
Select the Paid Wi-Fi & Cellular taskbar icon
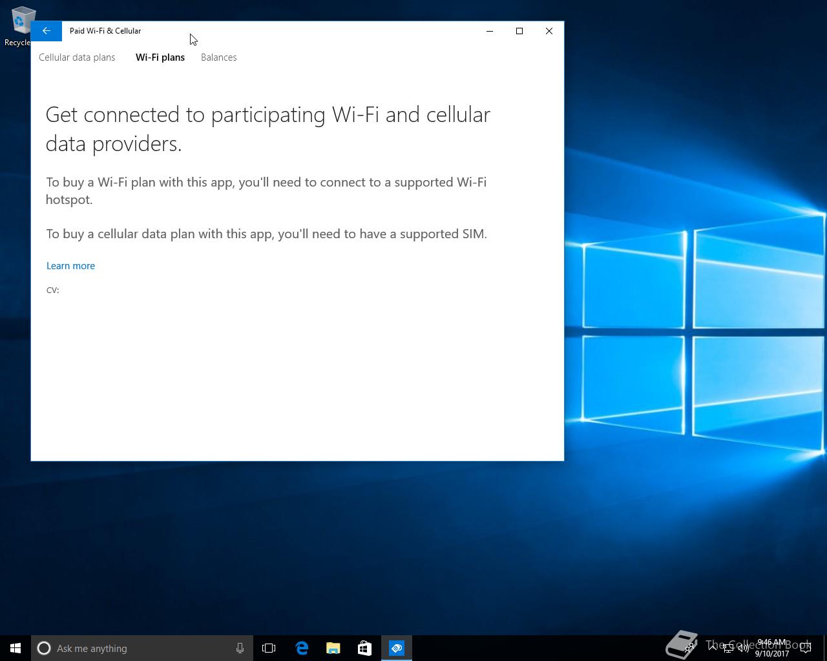coord(397,648)
